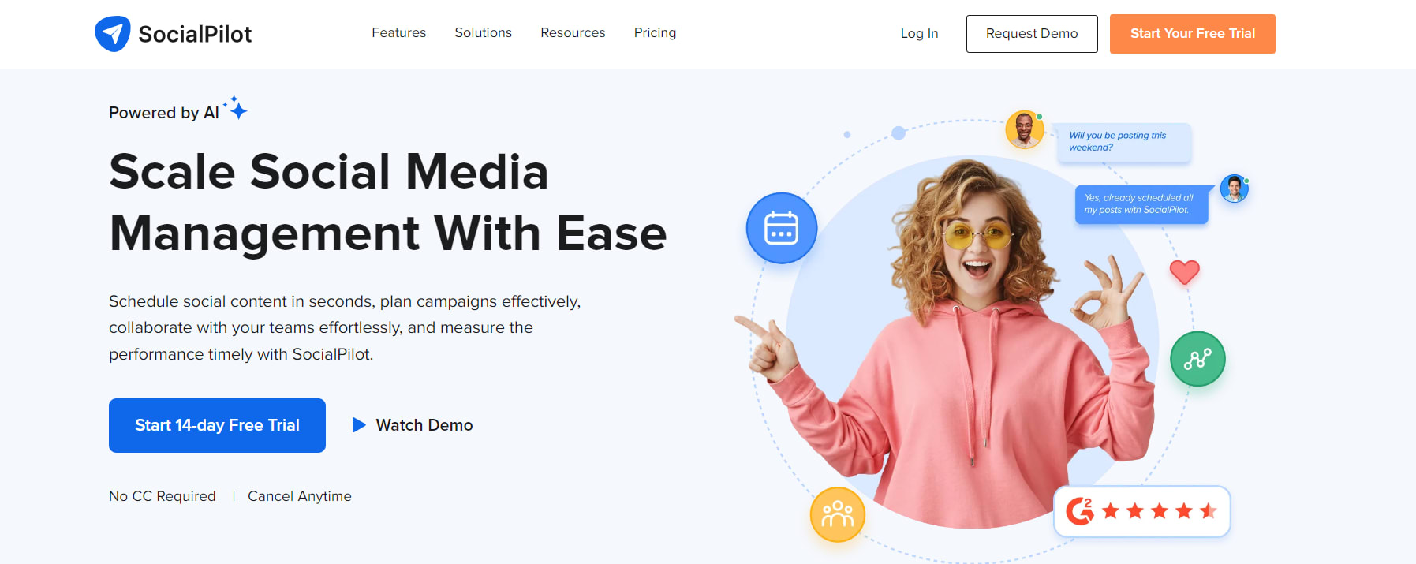Click the Request Demo button

coord(1032,34)
